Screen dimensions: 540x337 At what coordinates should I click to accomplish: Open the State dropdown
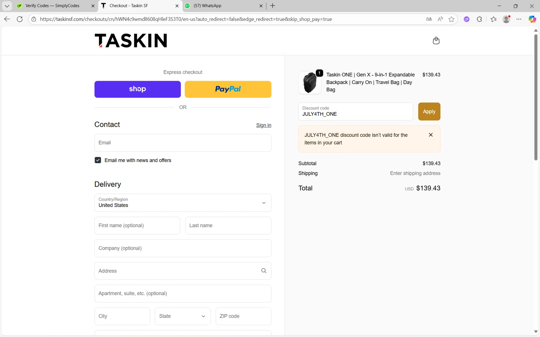183,316
